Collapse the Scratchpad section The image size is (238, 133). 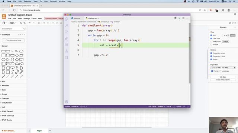[6, 35]
